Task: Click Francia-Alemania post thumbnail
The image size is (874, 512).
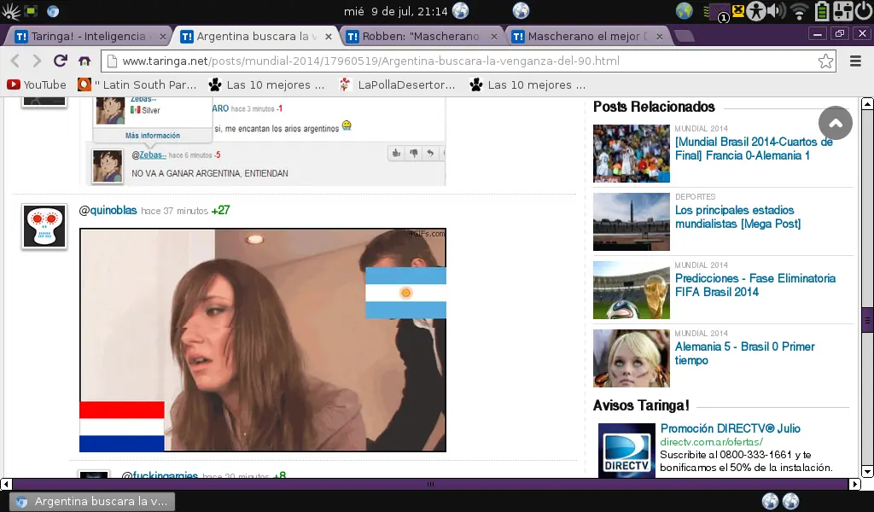Action: tap(632, 154)
